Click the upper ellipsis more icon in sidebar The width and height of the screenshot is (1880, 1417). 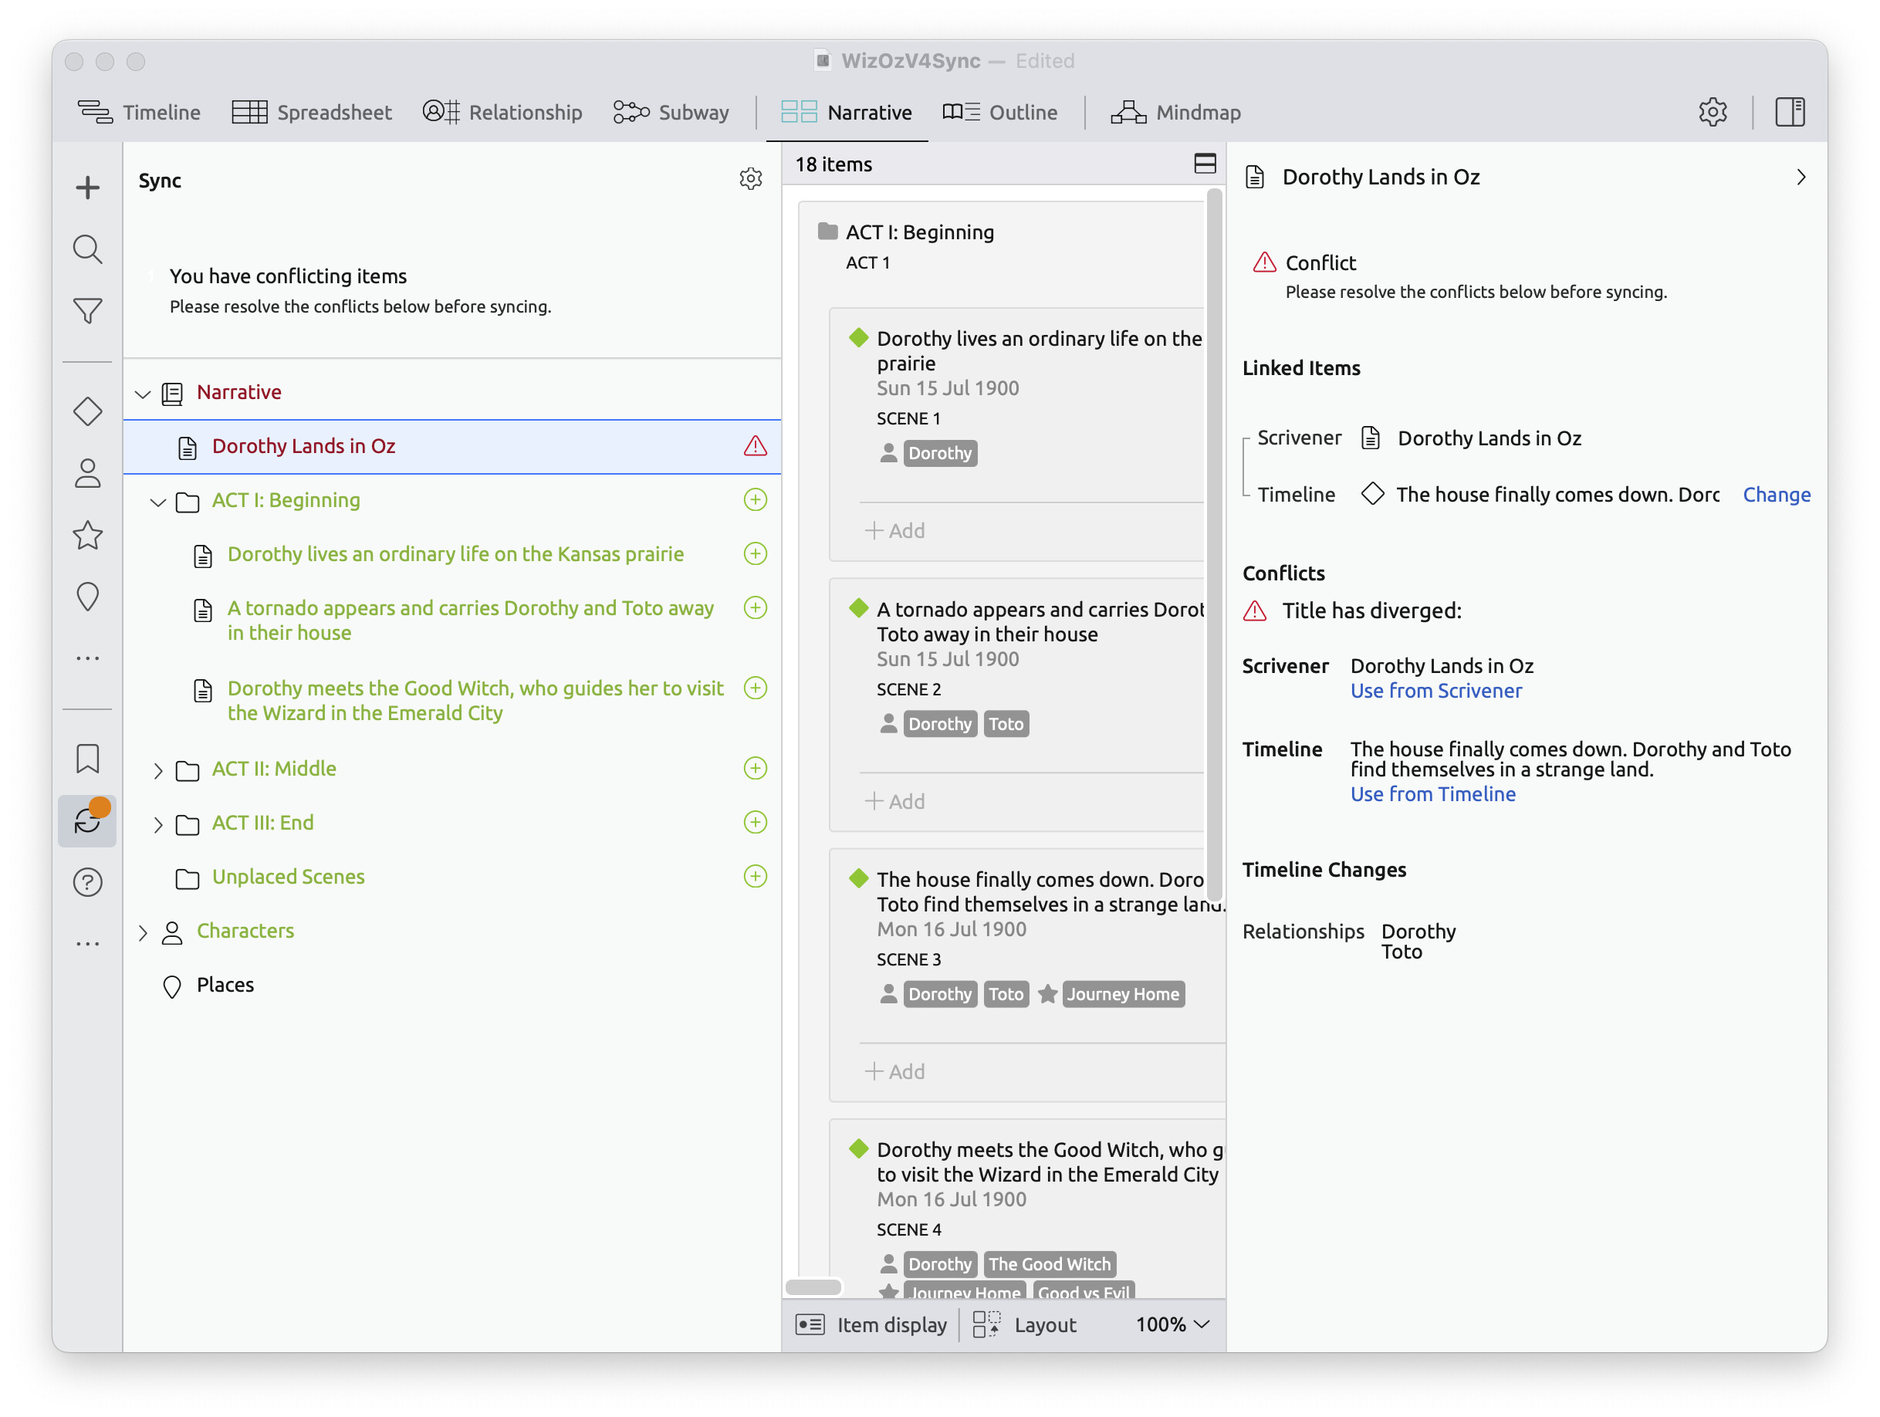pos(87,658)
